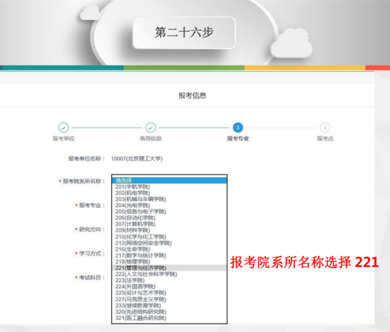Select 217(数学与统计学院) option
Screen dimensions: 390x332
[140, 255]
